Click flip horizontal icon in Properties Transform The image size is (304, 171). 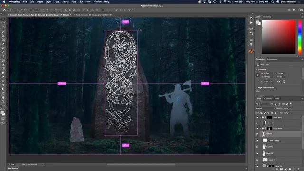pyautogui.click(x=279, y=82)
